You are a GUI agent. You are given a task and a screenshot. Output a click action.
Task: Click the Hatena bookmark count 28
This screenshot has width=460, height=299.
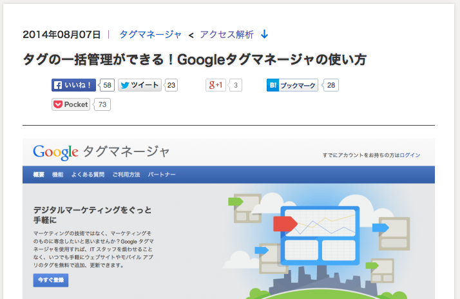click(331, 85)
